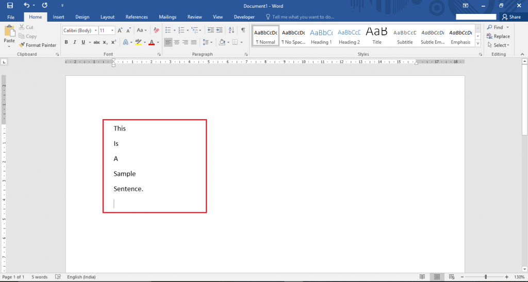
Task: Click Replace in the Editing group
Action: [498, 36]
